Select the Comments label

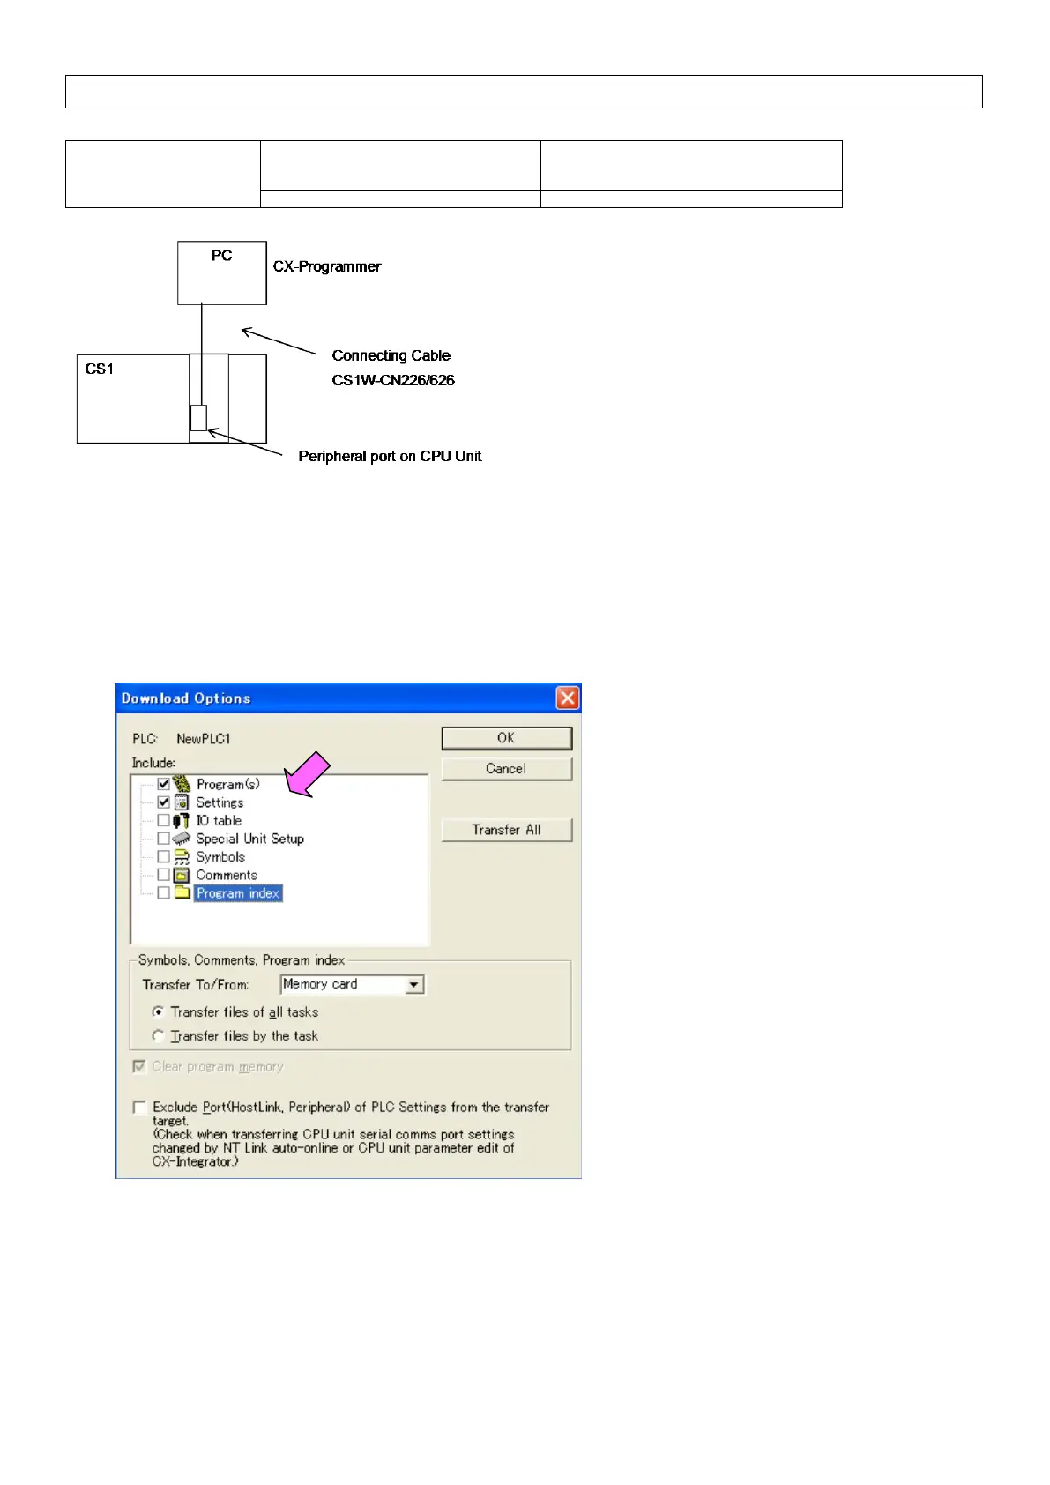coord(227,875)
